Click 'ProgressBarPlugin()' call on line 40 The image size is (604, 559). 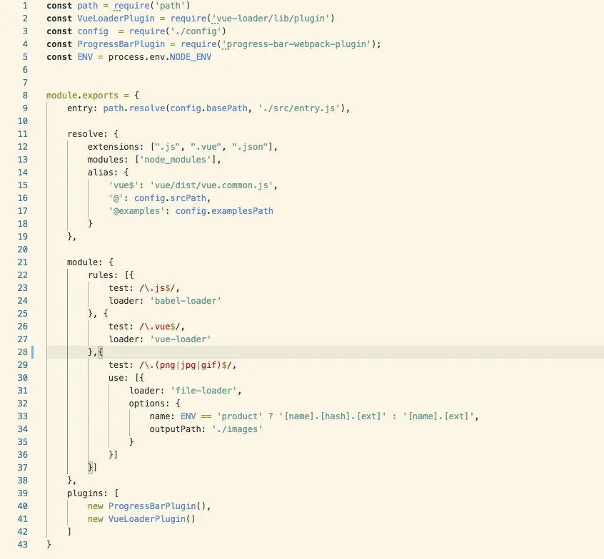click(x=157, y=506)
